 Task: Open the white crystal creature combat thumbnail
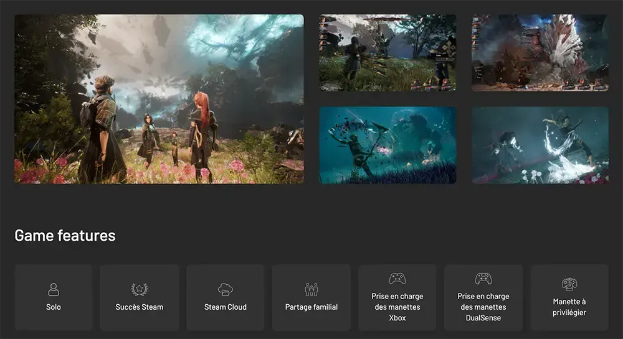540,53
